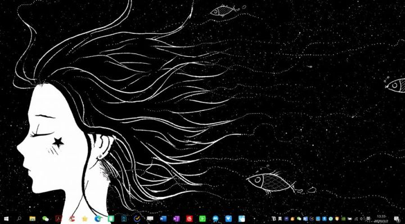Launch Microsoft Edge browser
405x224 pixels.
pyautogui.click(x=98, y=219)
